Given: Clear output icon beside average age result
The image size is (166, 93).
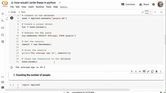Looking at the screenshot, I should coord(12,67).
